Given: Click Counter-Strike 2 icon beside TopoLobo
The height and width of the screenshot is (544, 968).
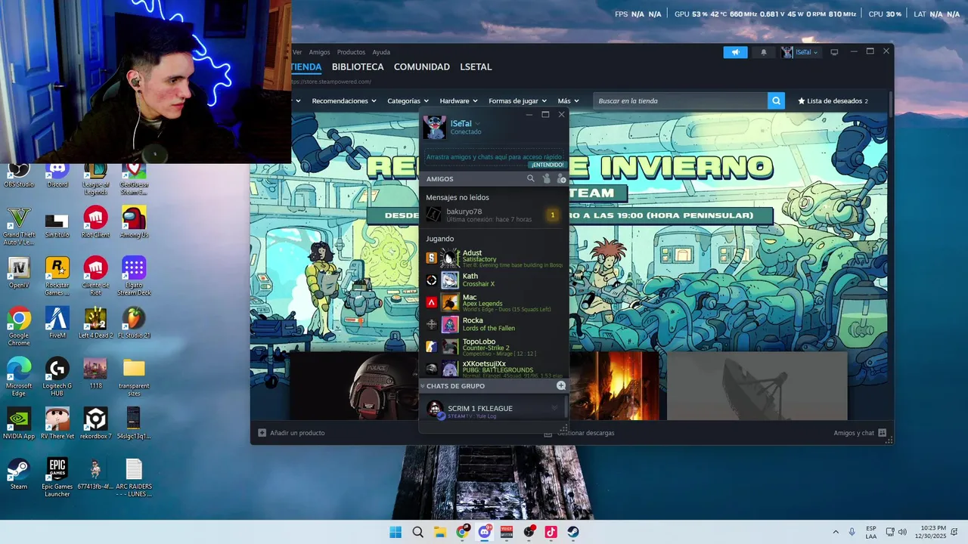Looking at the screenshot, I should tap(431, 346).
